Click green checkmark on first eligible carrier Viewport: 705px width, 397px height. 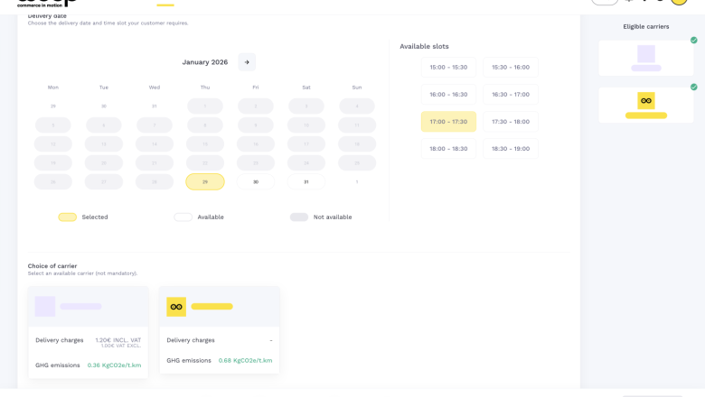click(693, 41)
